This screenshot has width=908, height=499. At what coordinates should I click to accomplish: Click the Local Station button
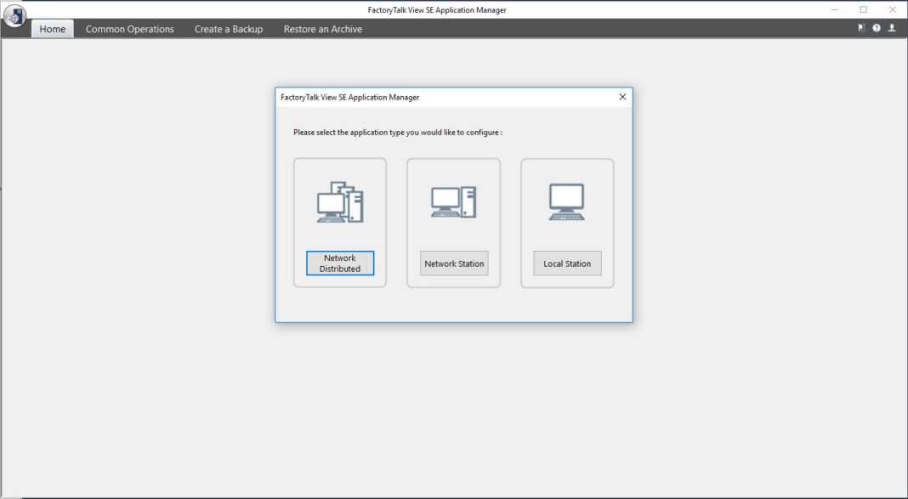coord(567,264)
